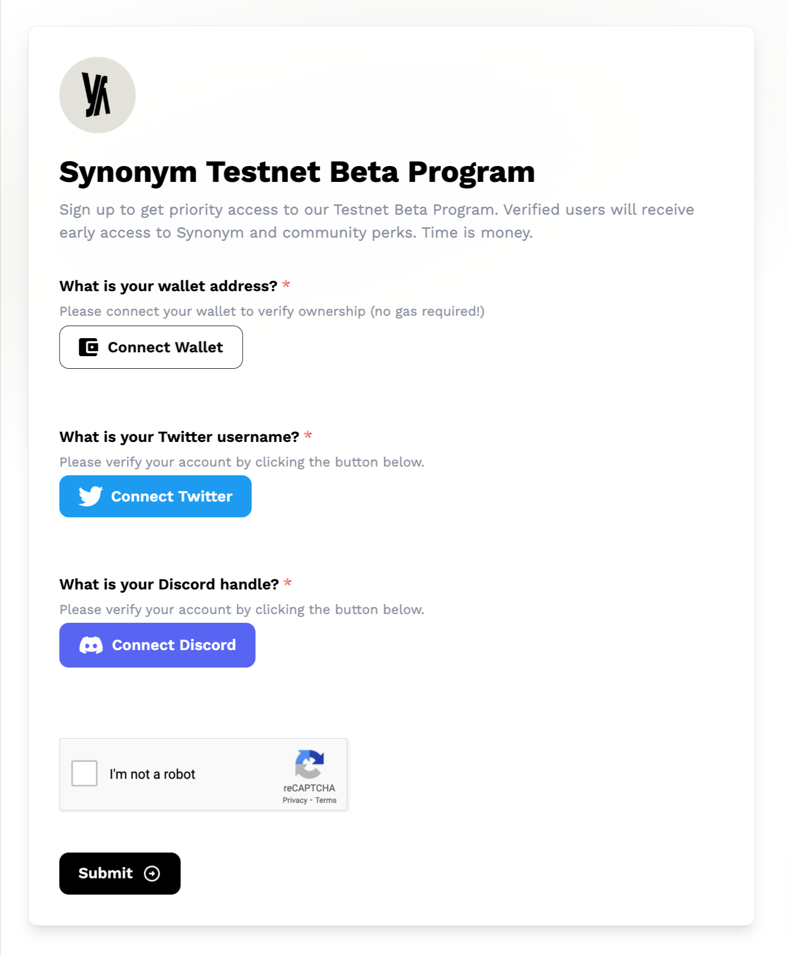Click the priority access description paragraph

[377, 221]
